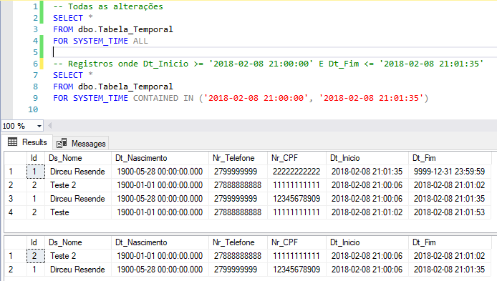497x281 pixels.
Task: Select Nr_CPF column header in first grid
Action: 296,158
